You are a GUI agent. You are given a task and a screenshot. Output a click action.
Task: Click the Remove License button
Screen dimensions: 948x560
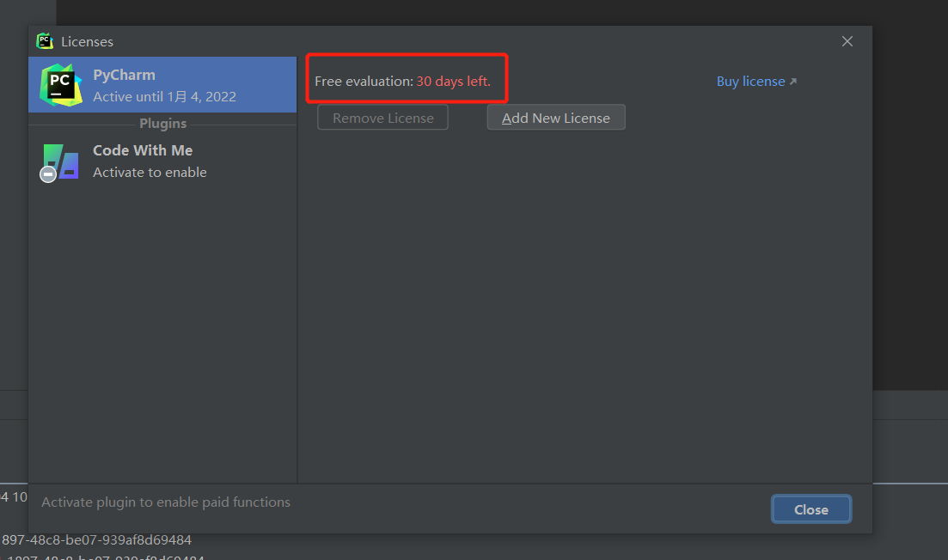click(x=382, y=117)
